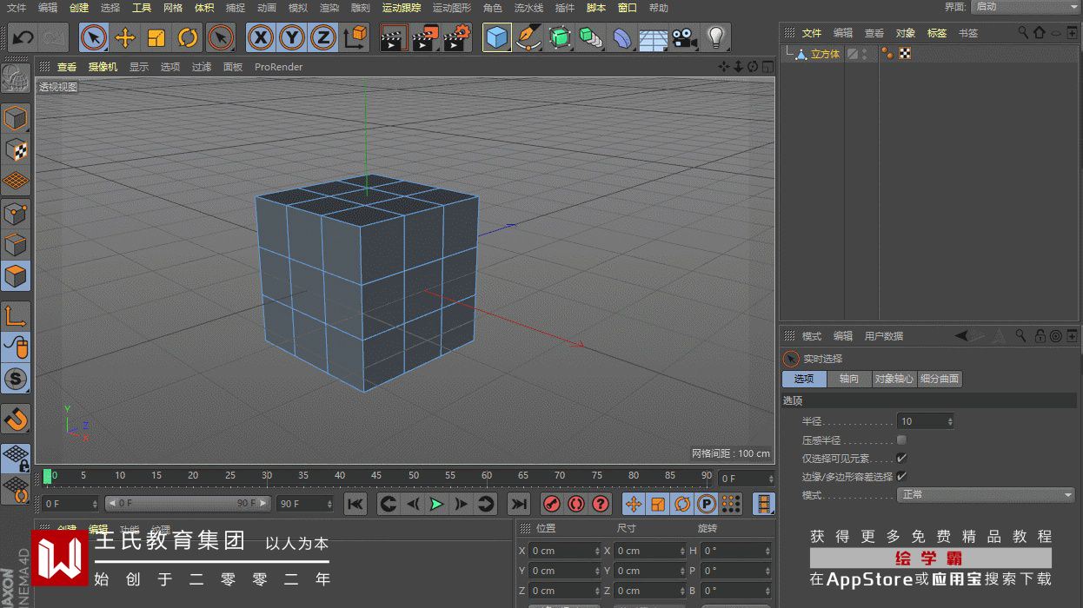
Task: Select the Move tool in top toolbar
Action: click(125, 38)
